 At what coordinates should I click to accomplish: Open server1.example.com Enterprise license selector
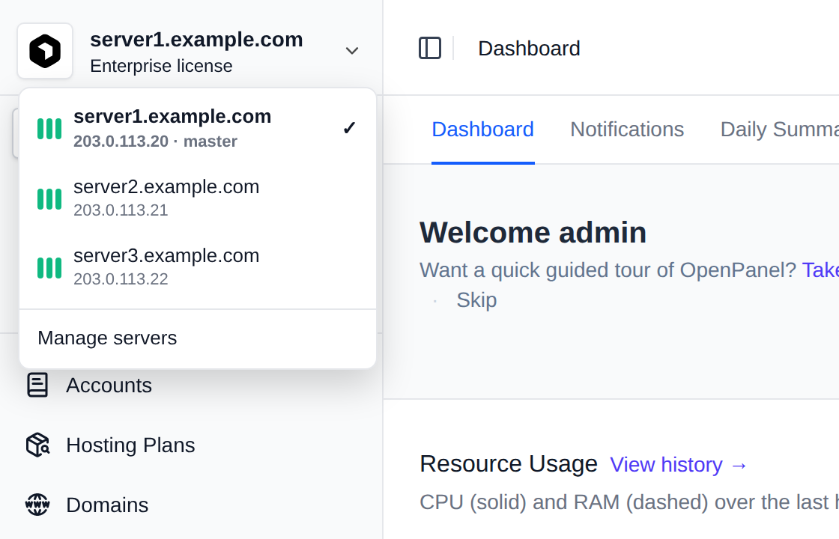click(x=191, y=51)
